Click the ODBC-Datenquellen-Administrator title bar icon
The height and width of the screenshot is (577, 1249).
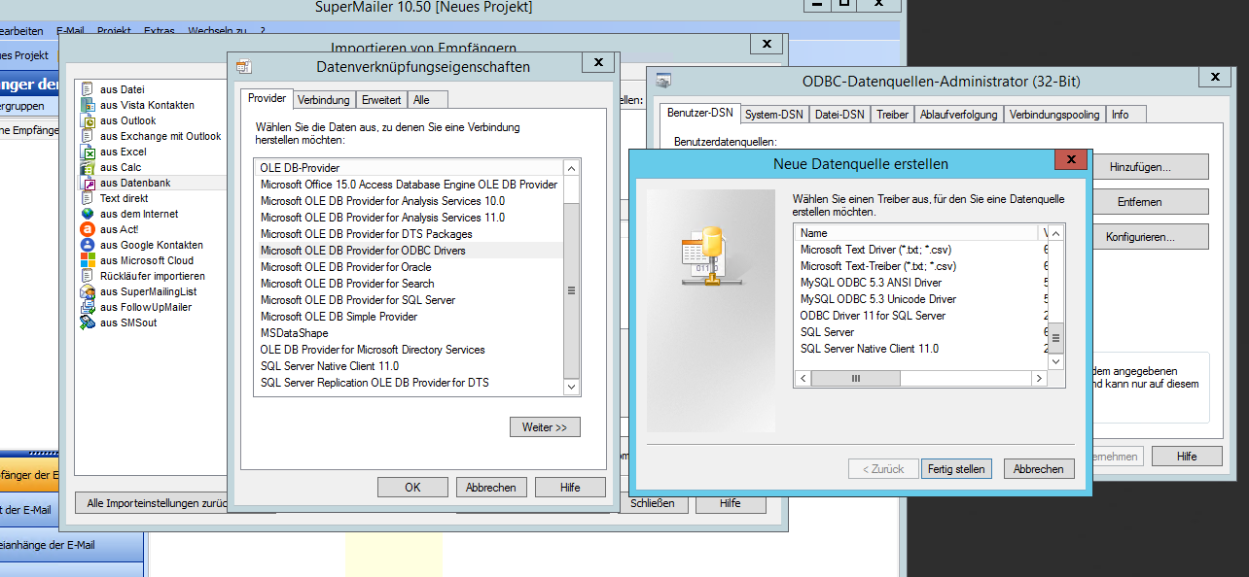pyautogui.click(x=663, y=81)
